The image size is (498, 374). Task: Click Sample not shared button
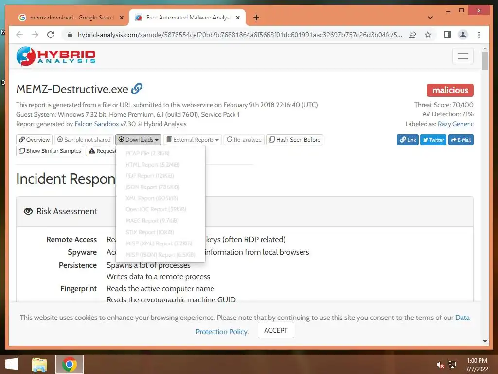pos(84,140)
